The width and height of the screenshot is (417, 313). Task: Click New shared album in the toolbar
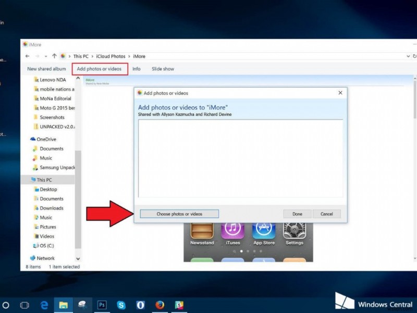coord(46,69)
